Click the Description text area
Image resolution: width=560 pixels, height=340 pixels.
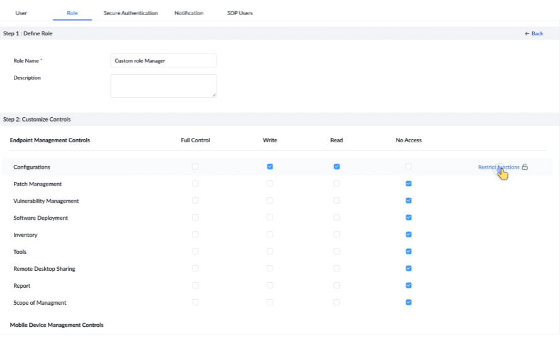click(x=164, y=86)
